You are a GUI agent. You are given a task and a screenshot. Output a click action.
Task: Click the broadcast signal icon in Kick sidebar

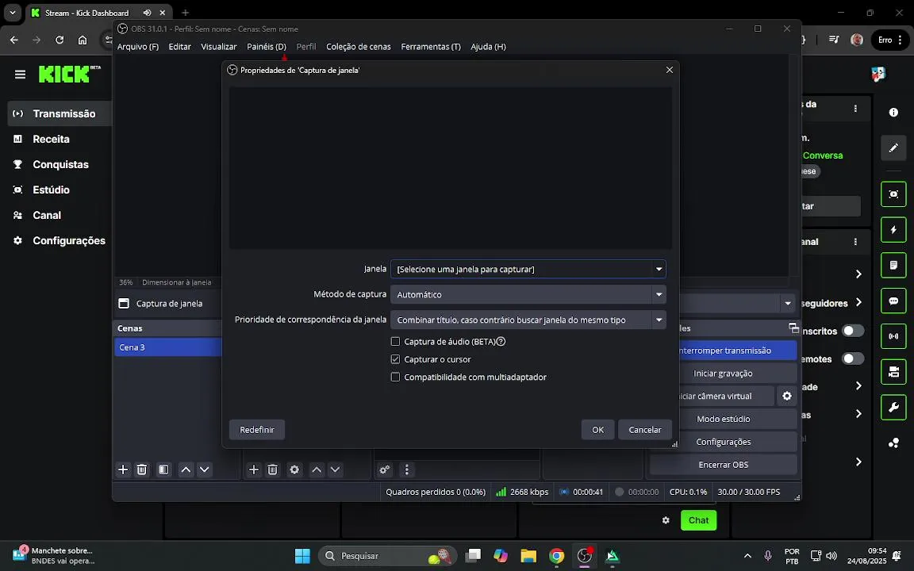893,336
